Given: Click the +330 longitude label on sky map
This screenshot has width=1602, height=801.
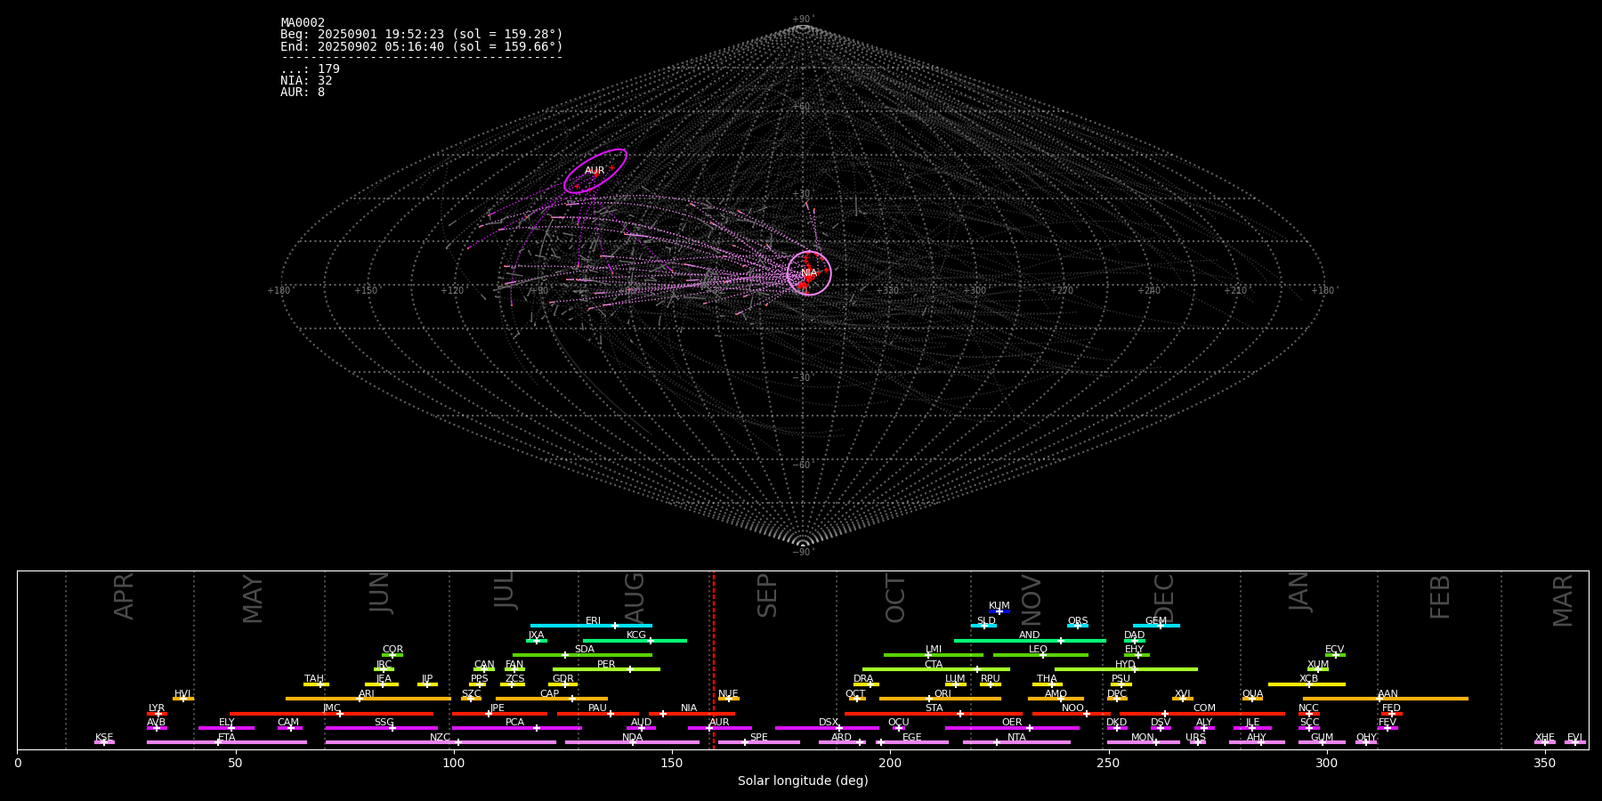Looking at the screenshot, I should [x=888, y=290].
